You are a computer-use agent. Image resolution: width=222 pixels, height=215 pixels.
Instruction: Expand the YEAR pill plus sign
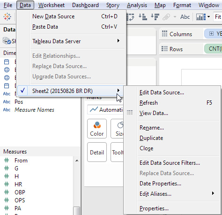[211, 34]
